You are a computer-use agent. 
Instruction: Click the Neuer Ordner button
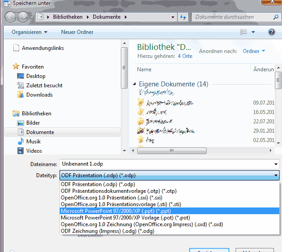[x=77, y=32]
